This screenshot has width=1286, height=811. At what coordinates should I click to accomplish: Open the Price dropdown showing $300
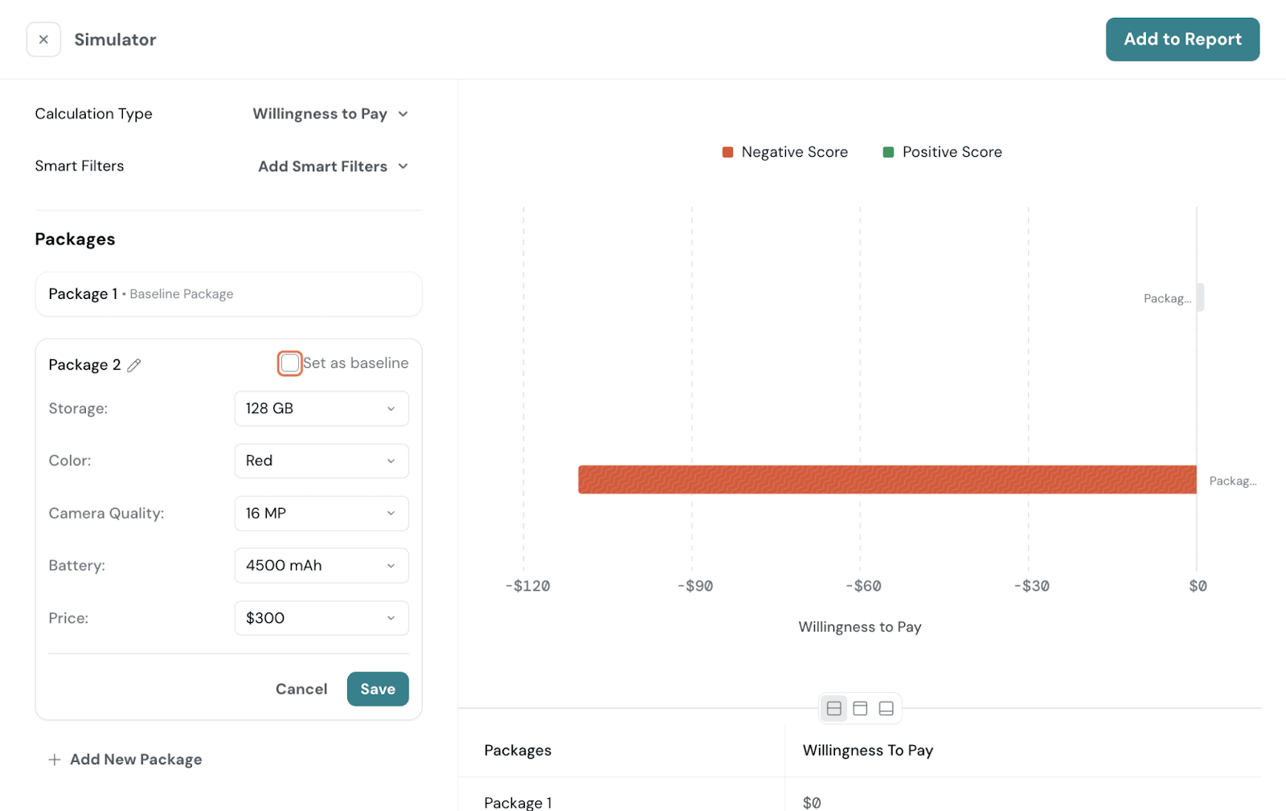point(321,618)
